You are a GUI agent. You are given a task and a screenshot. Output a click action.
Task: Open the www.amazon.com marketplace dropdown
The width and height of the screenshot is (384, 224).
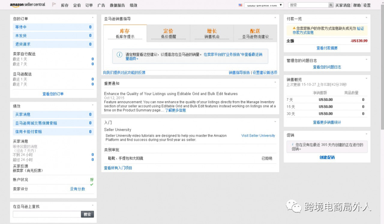264,5
